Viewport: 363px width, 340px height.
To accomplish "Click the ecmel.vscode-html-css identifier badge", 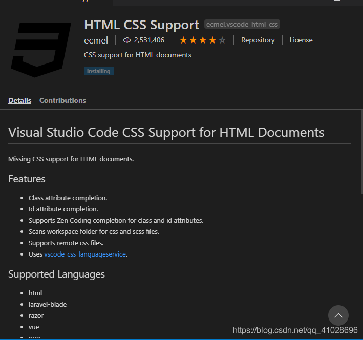I will pos(242,24).
